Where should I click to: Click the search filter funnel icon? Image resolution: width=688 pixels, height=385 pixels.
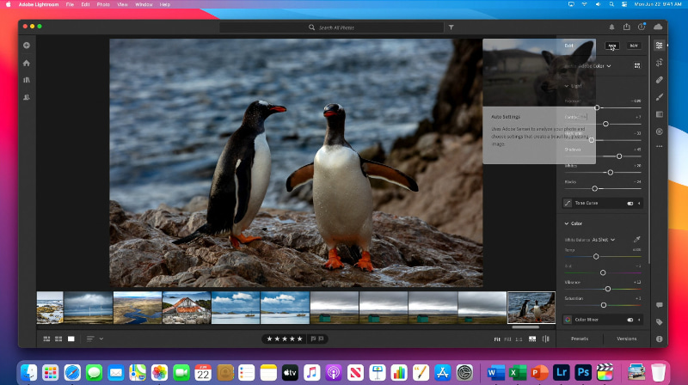point(451,27)
